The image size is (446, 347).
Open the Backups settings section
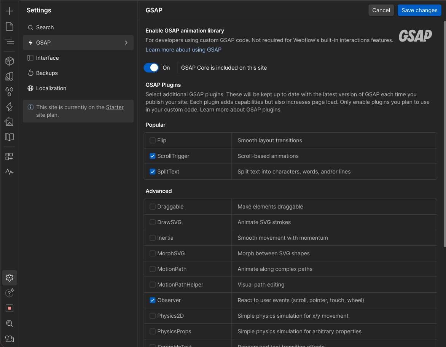pyautogui.click(x=78, y=73)
